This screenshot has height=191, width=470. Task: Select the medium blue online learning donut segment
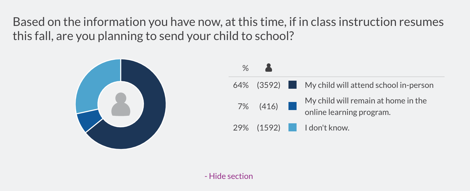point(88,122)
